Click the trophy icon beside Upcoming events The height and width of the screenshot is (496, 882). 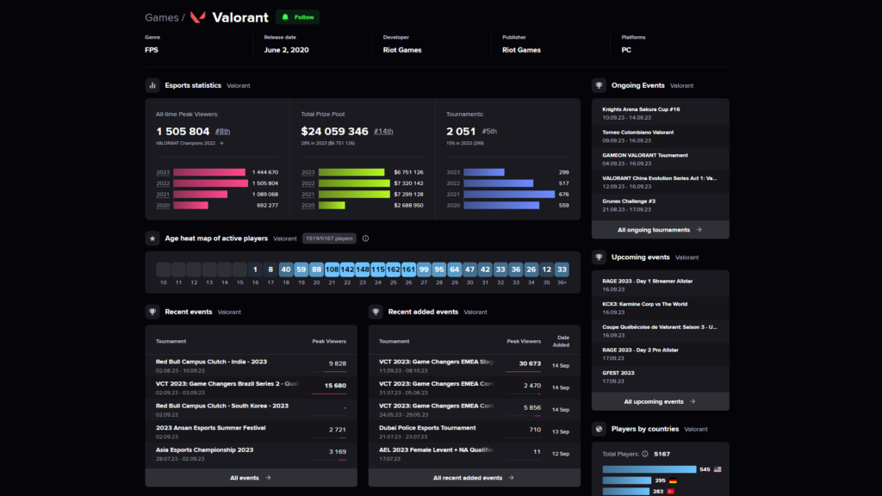point(598,257)
